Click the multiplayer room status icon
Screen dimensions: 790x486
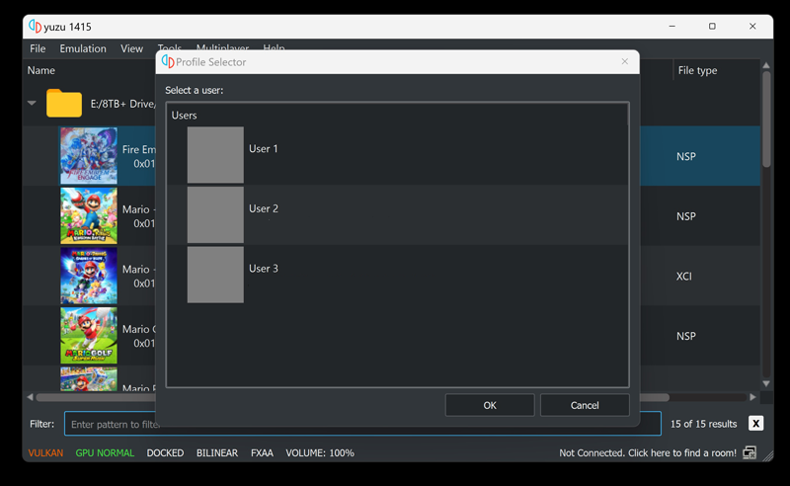click(x=750, y=452)
